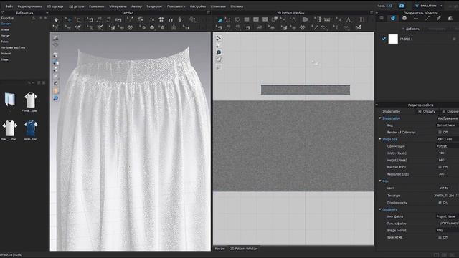Select the blue t-shirt thumbnail in library

point(31,128)
